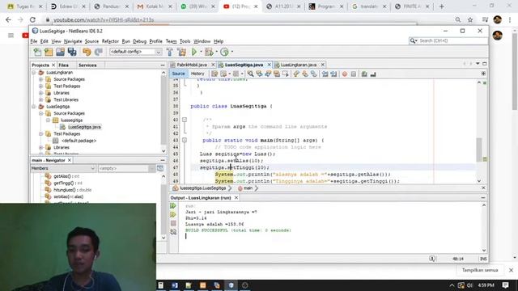Viewport: 518px width, 291px height.
Task: Click the Chrome reload page icon
Action: [32, 19]
